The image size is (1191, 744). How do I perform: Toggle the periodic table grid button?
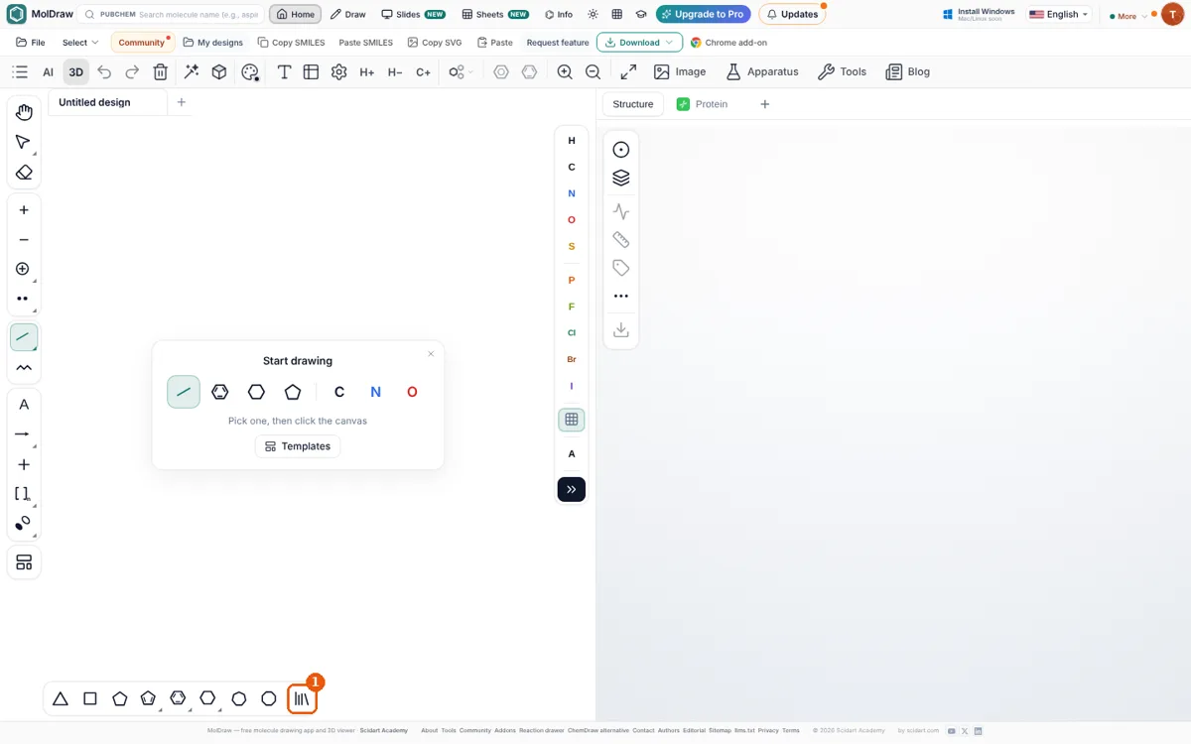click(x=572, y=420)
